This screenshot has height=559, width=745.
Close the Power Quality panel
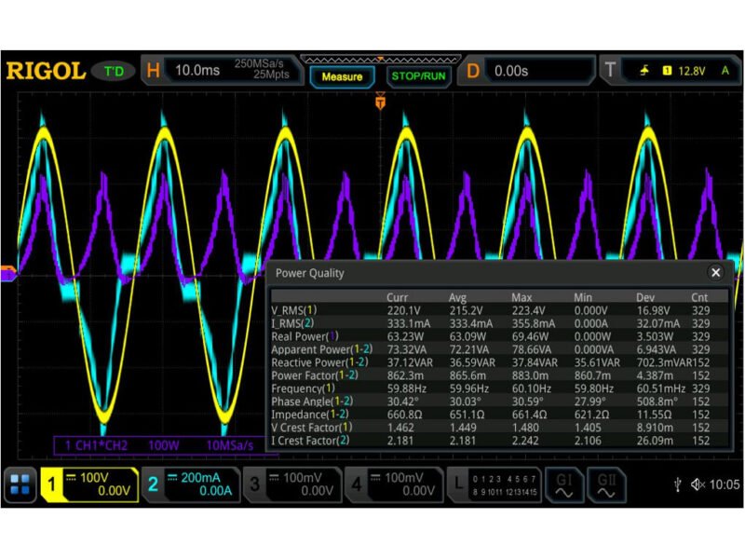point(715,272)
